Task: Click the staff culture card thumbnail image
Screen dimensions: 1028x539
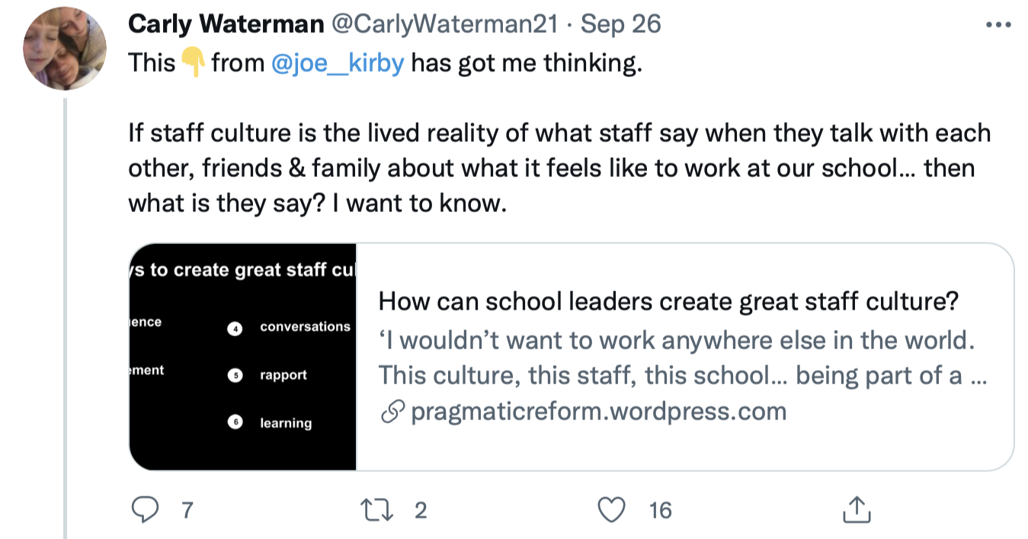Action: pos(243,357)
